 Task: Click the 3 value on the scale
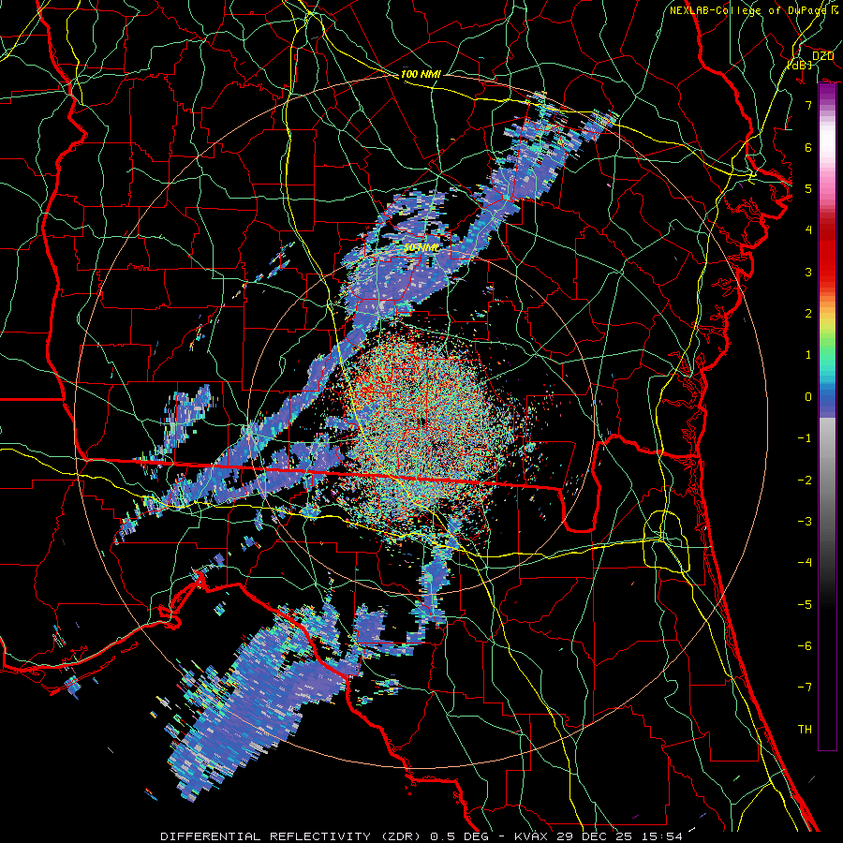[x=808, y=272]
